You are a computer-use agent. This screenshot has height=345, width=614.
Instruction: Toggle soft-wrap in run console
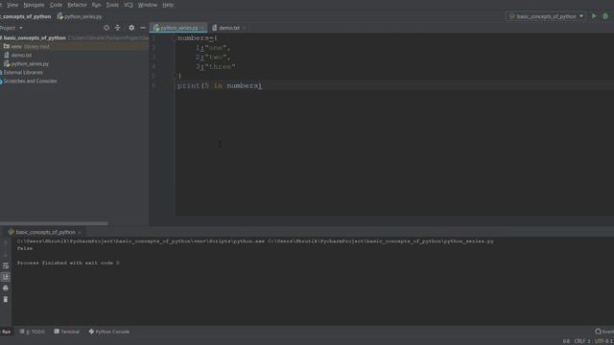tap(6, 265)
